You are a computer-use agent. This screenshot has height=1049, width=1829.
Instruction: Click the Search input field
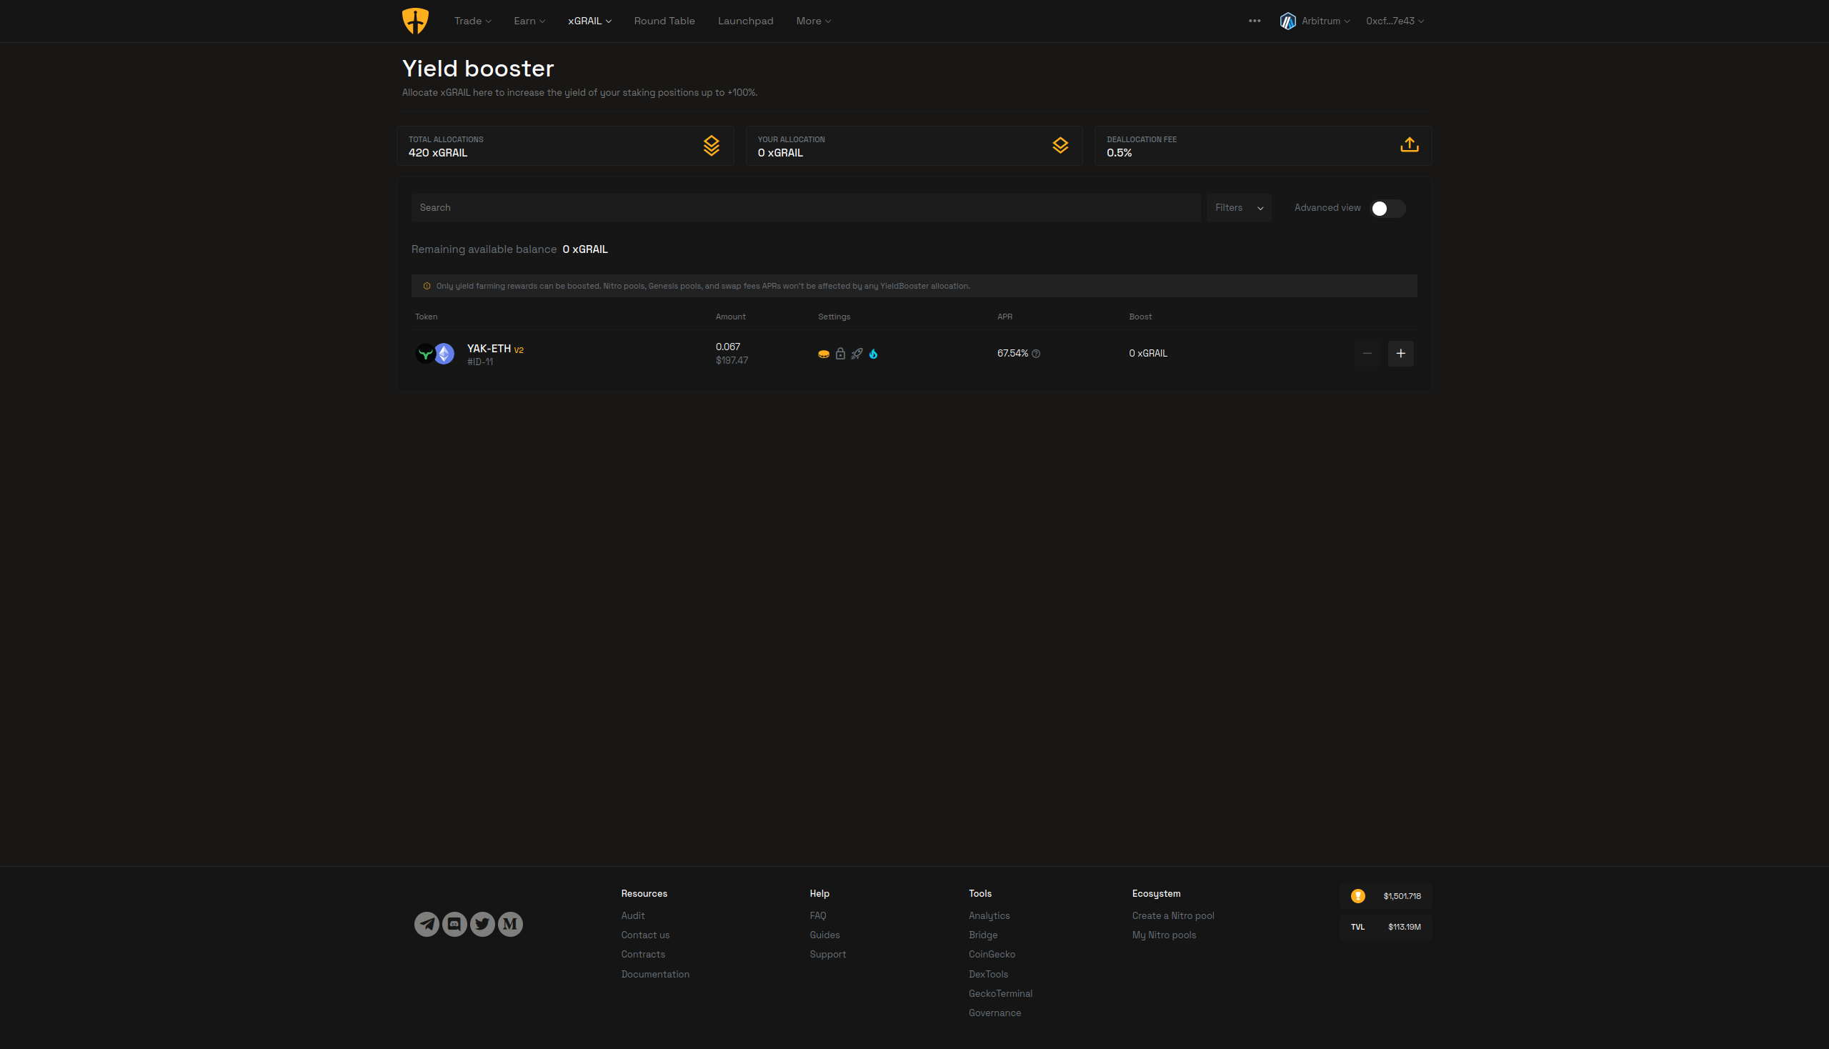(805, 208)
